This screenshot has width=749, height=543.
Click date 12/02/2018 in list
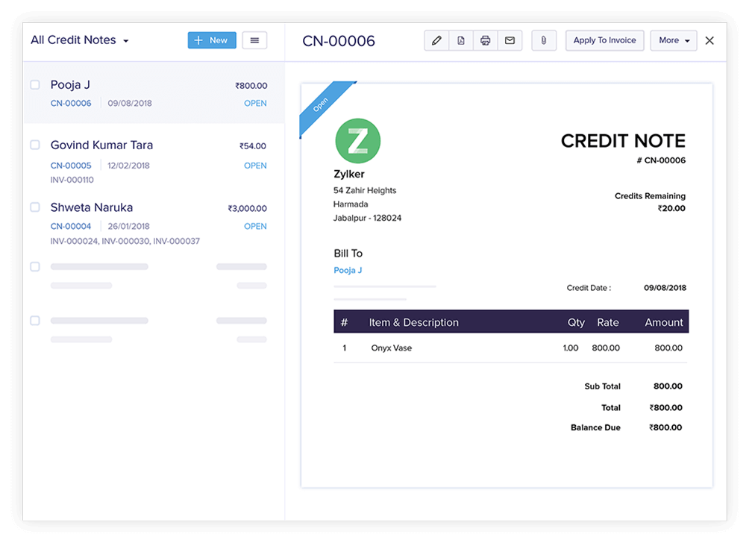click(x=128, y=166)
